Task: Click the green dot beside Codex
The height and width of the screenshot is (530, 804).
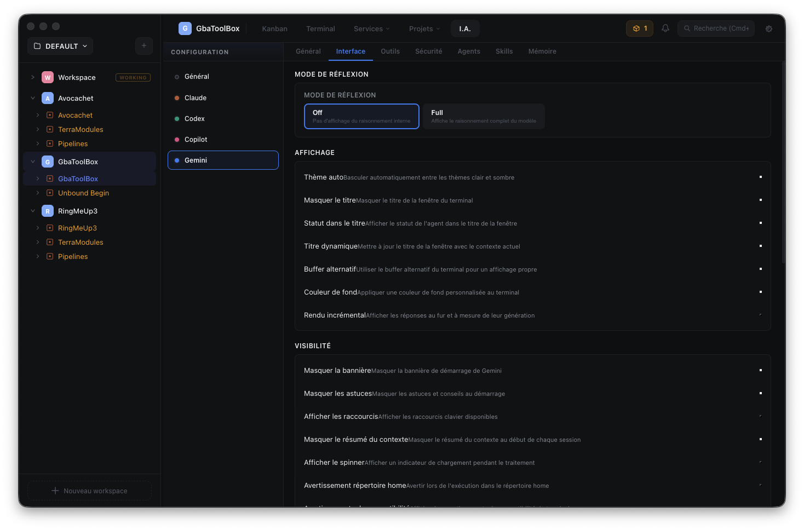Action: [x=177, y=119]
